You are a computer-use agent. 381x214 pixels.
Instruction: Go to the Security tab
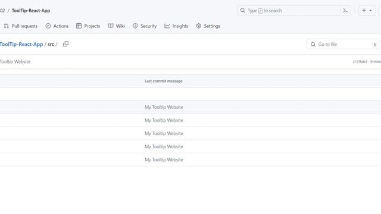(145, 26)
